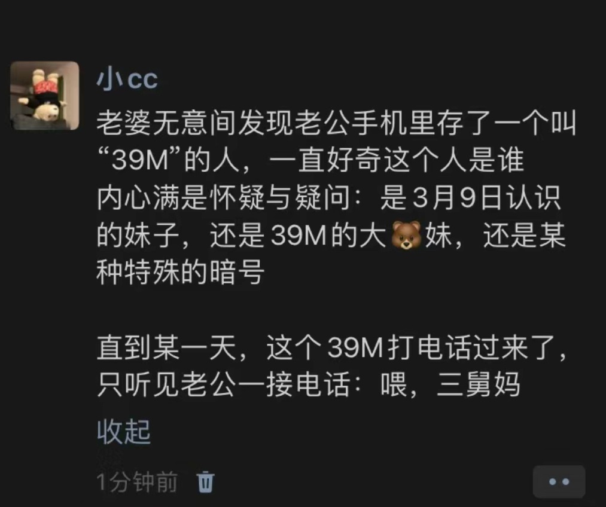
Task: Open the two-dot like and comment button
Action: (559, 481)
